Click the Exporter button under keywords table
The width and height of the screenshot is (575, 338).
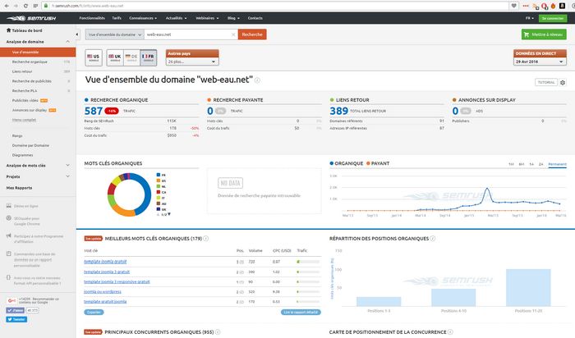click(x=94, y=313)
